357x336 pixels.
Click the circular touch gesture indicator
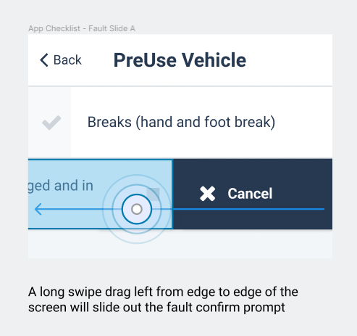click(x=137, y=209)
